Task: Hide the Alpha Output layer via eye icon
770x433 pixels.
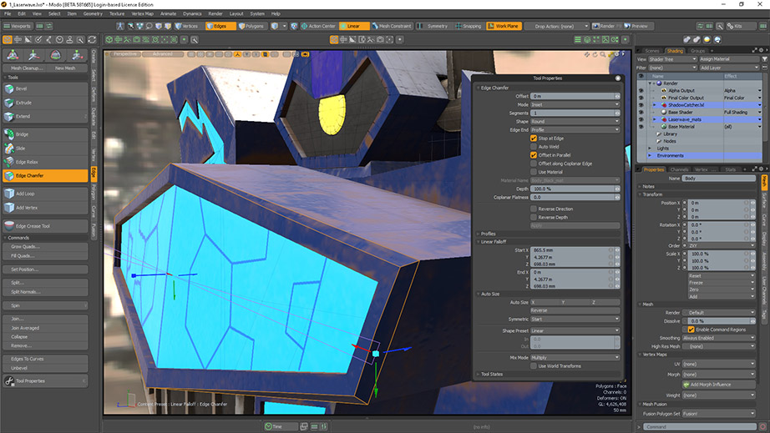Action: pos(641,90)
